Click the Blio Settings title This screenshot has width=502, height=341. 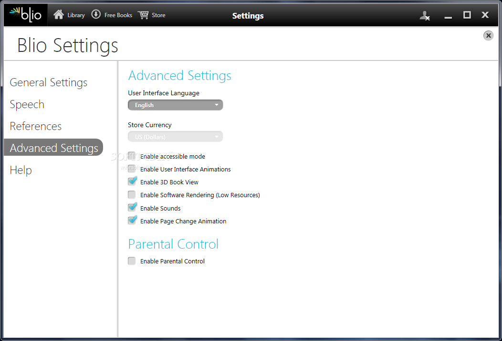(x=68, y=45)
